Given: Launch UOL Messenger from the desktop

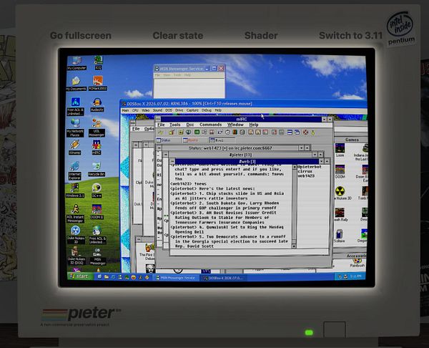Looking at the screenshot, I should pyautogui.click(x=97, y=127).
